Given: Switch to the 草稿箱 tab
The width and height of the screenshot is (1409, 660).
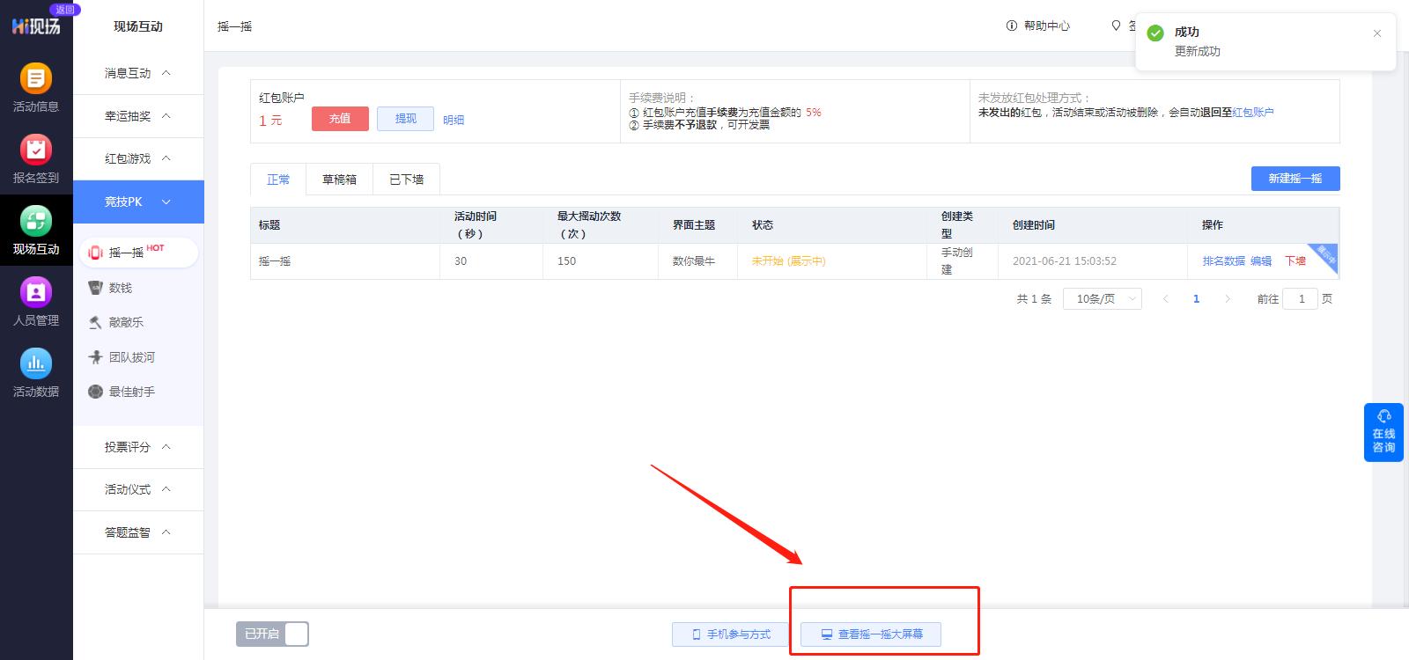Looking at the screenshot, I should [x=339, y=180].
